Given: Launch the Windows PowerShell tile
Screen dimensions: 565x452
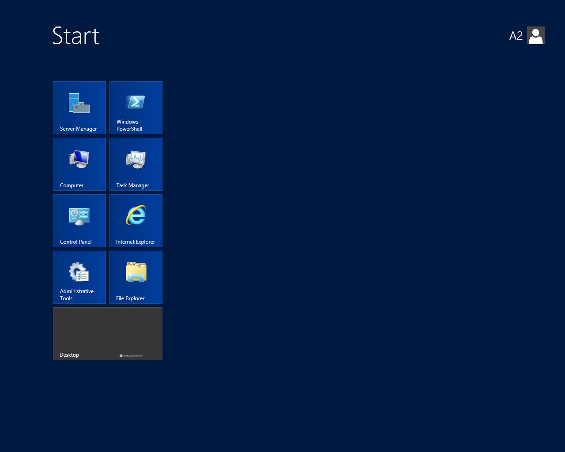Looking at the screenshot, I should pyautogui.click(x=136, y=108).
